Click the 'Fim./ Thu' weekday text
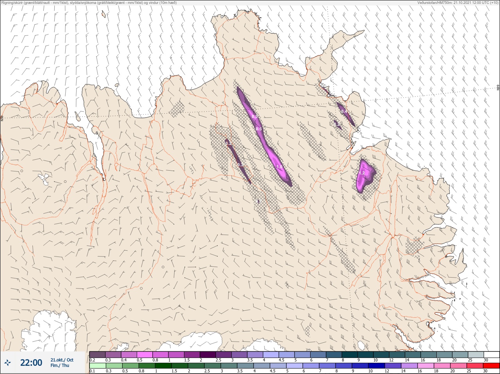This screenshot has width=500, height=374. [x=60, y=365]
